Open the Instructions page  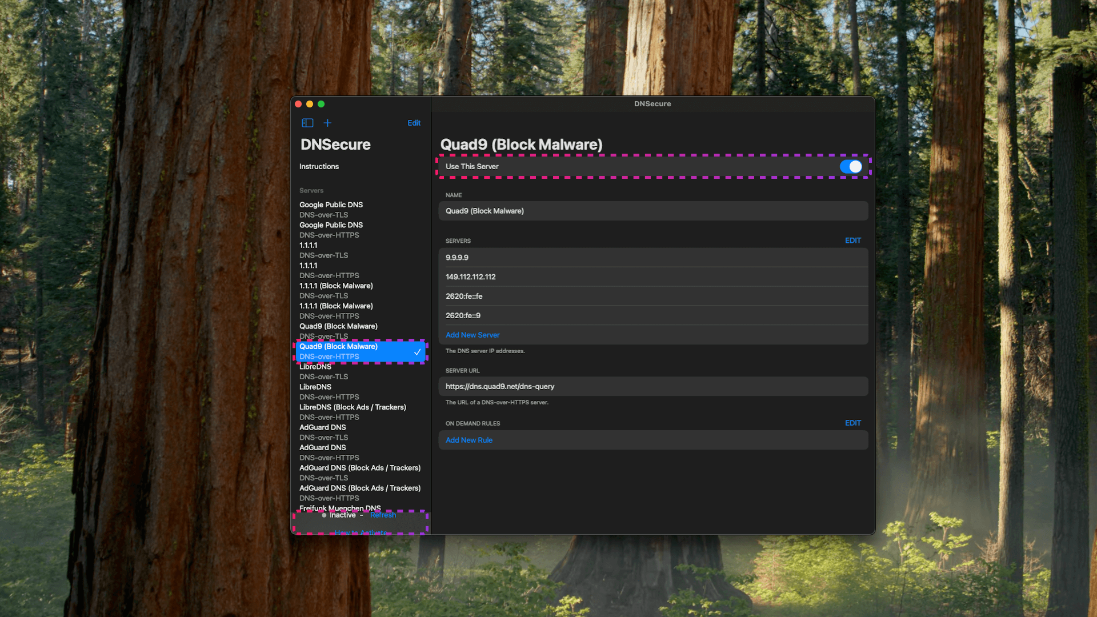click(x=319, y=166)
